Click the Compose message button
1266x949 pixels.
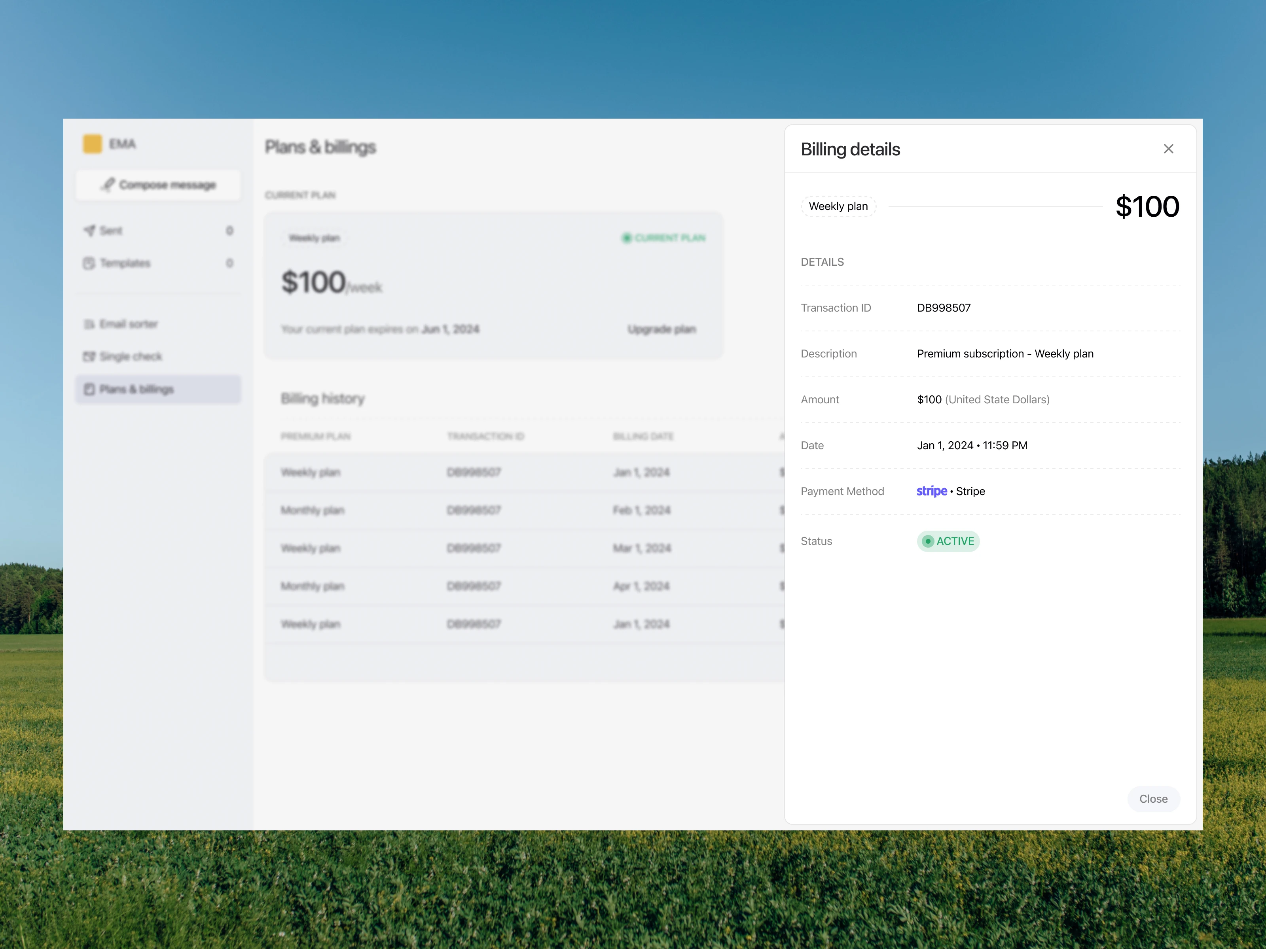(159, 185)
